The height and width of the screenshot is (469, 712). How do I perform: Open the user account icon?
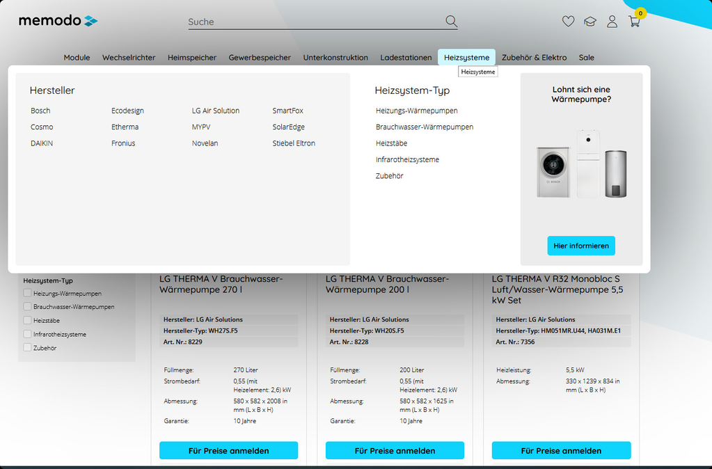point(612,22)
